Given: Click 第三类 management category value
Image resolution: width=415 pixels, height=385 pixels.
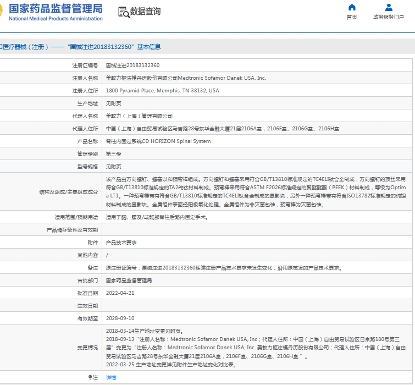Looking at the screenshot, I should coord(114,154).
